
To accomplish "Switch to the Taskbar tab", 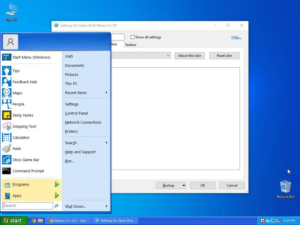I will (x=130, y=45).
